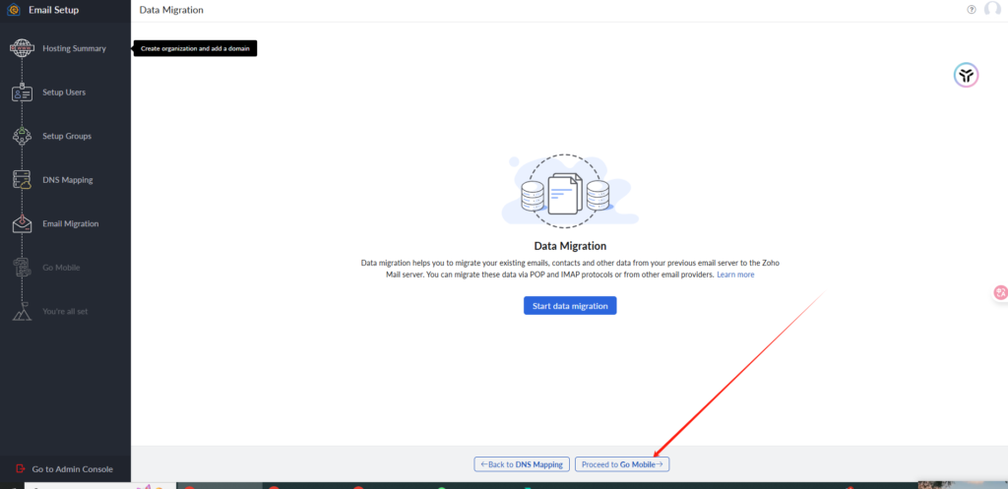Click the Start data migration button

(570, 306)
